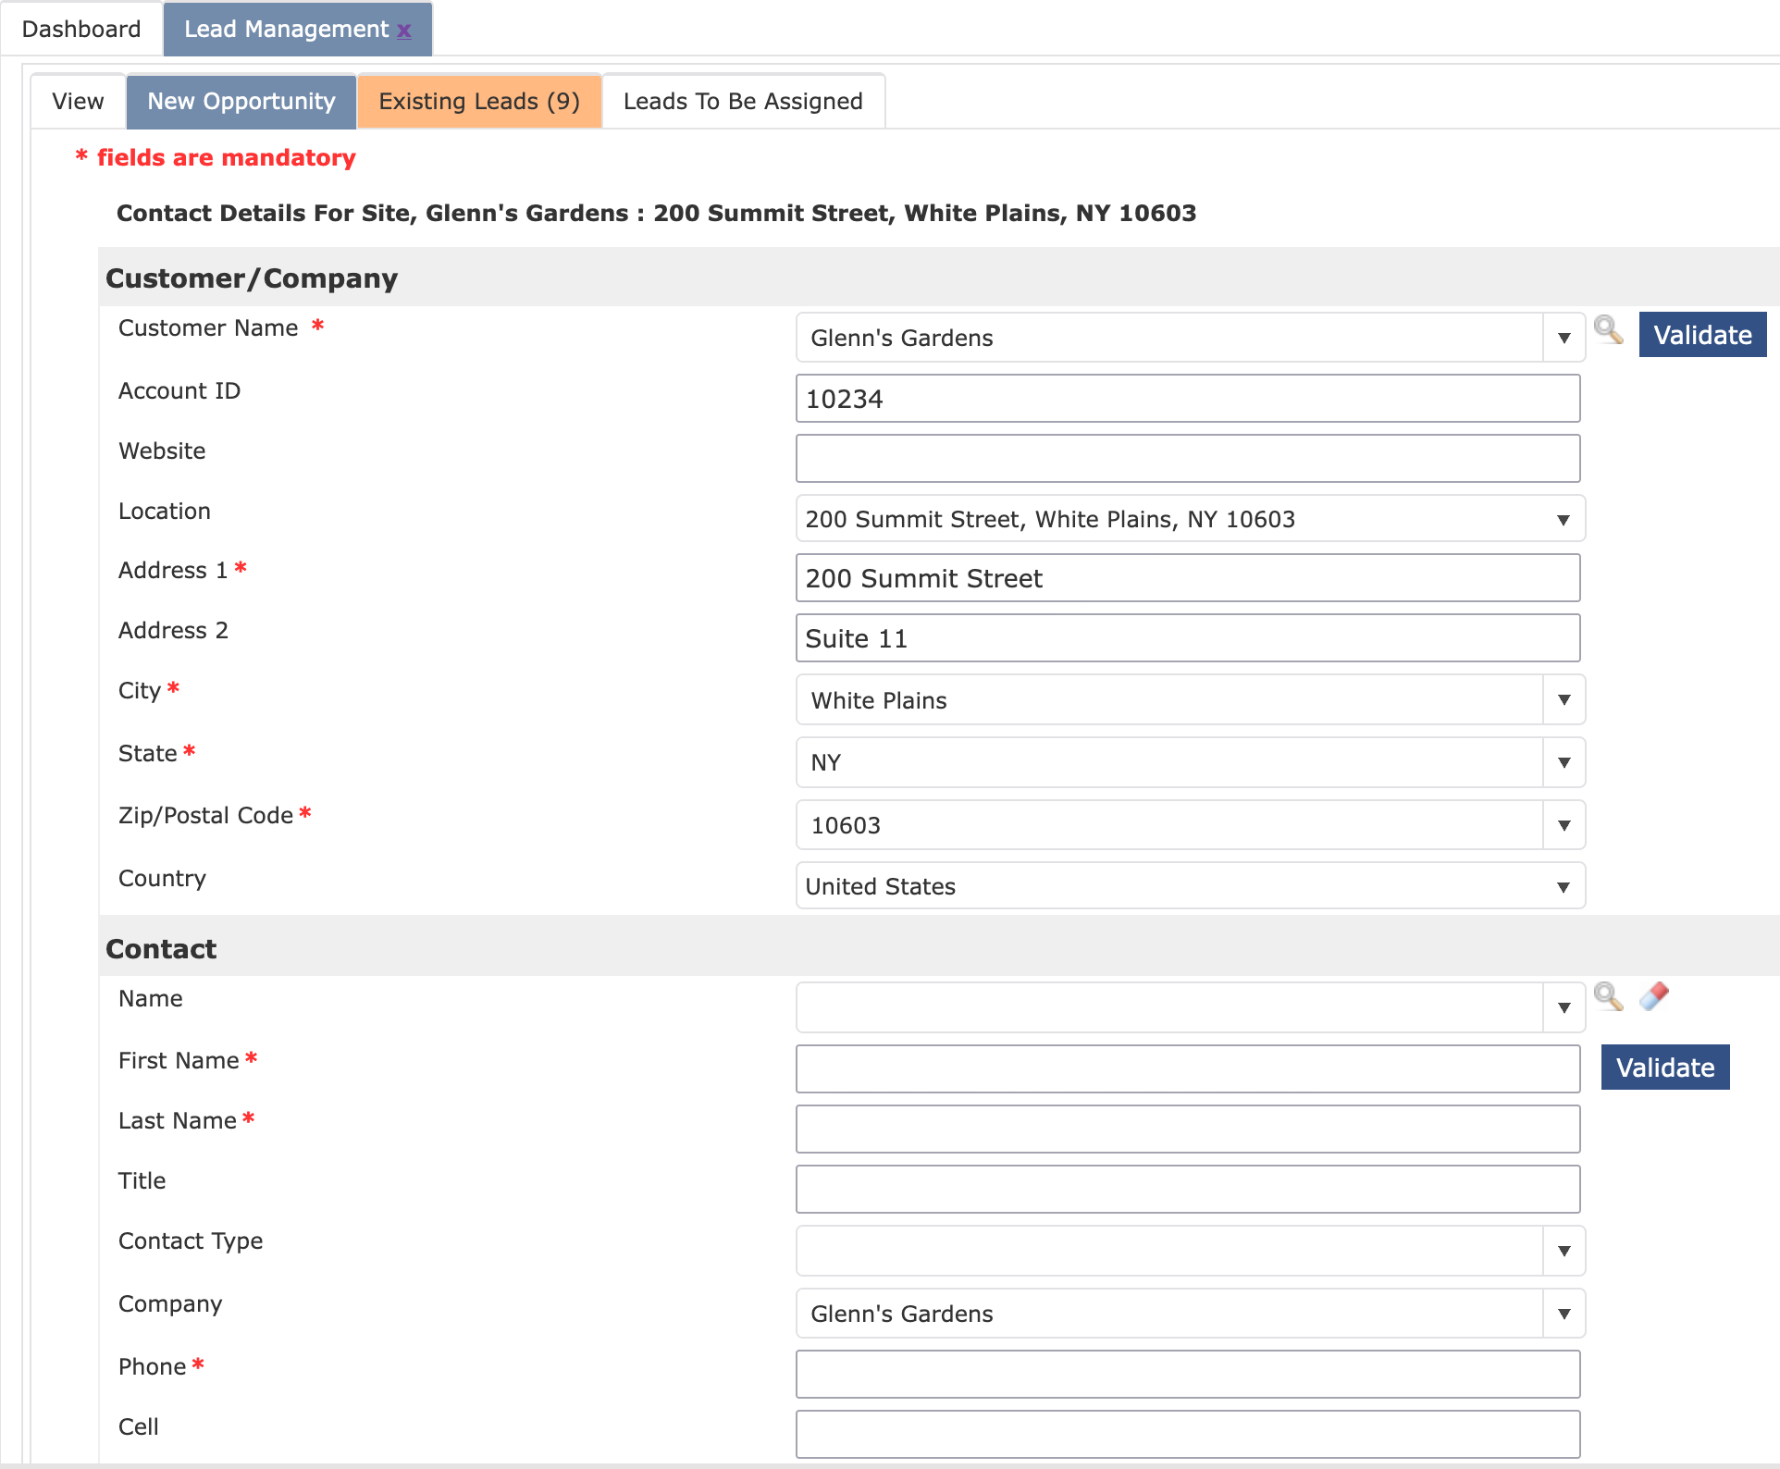
Task: Select the New Opportunity tab
Action: pyautogui.click(x=241, y=102)
